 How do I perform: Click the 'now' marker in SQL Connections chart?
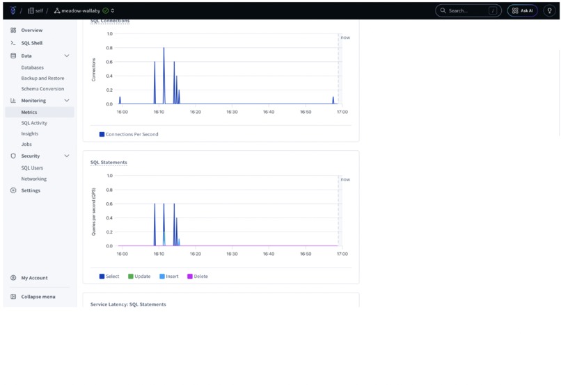coord(345,38)
